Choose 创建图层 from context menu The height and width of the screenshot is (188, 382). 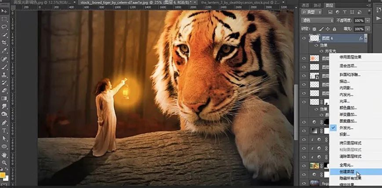tap(342, 172)
